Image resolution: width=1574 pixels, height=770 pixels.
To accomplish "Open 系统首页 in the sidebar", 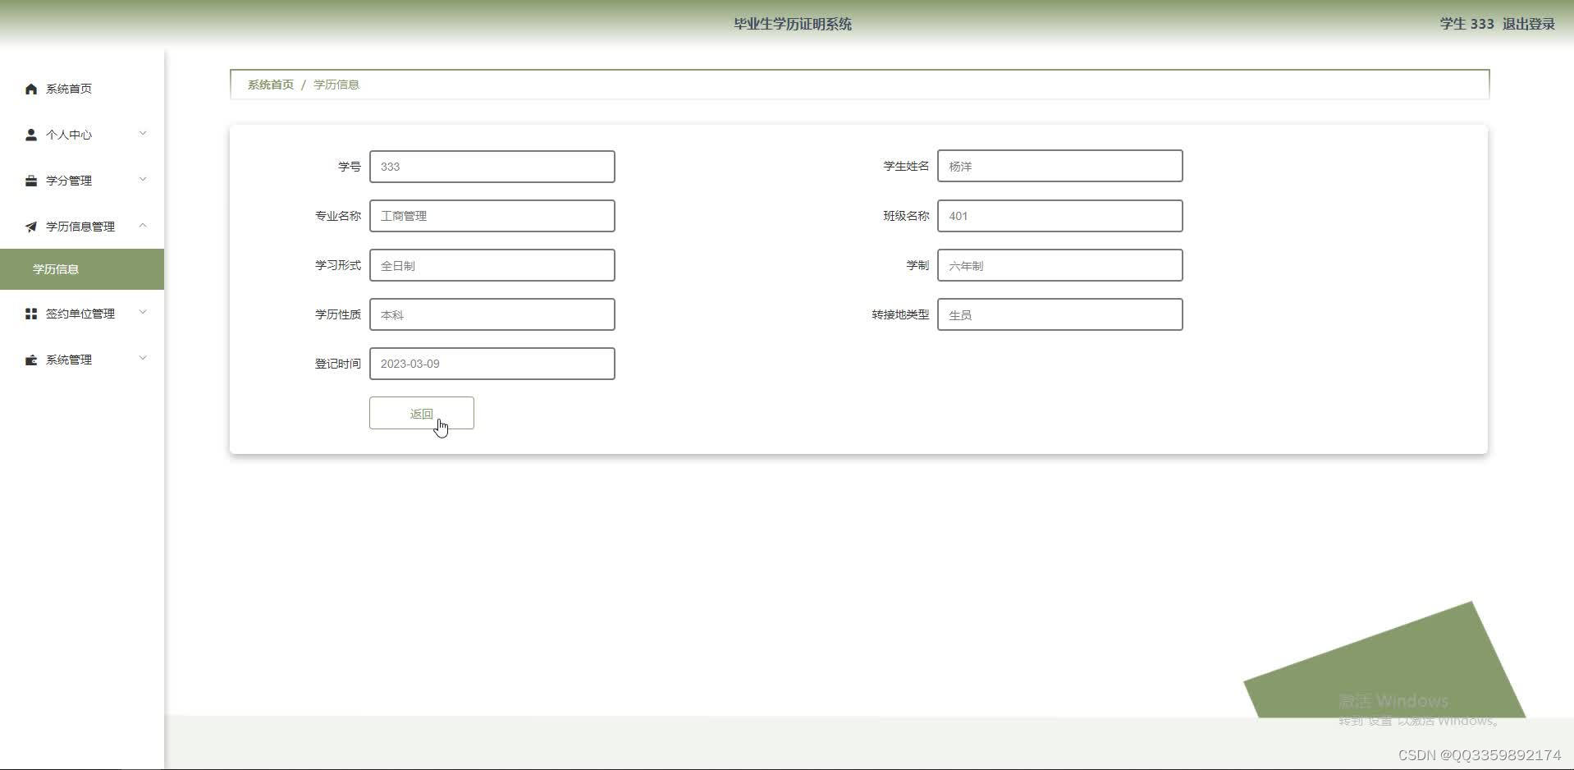I will click(82, 89).
